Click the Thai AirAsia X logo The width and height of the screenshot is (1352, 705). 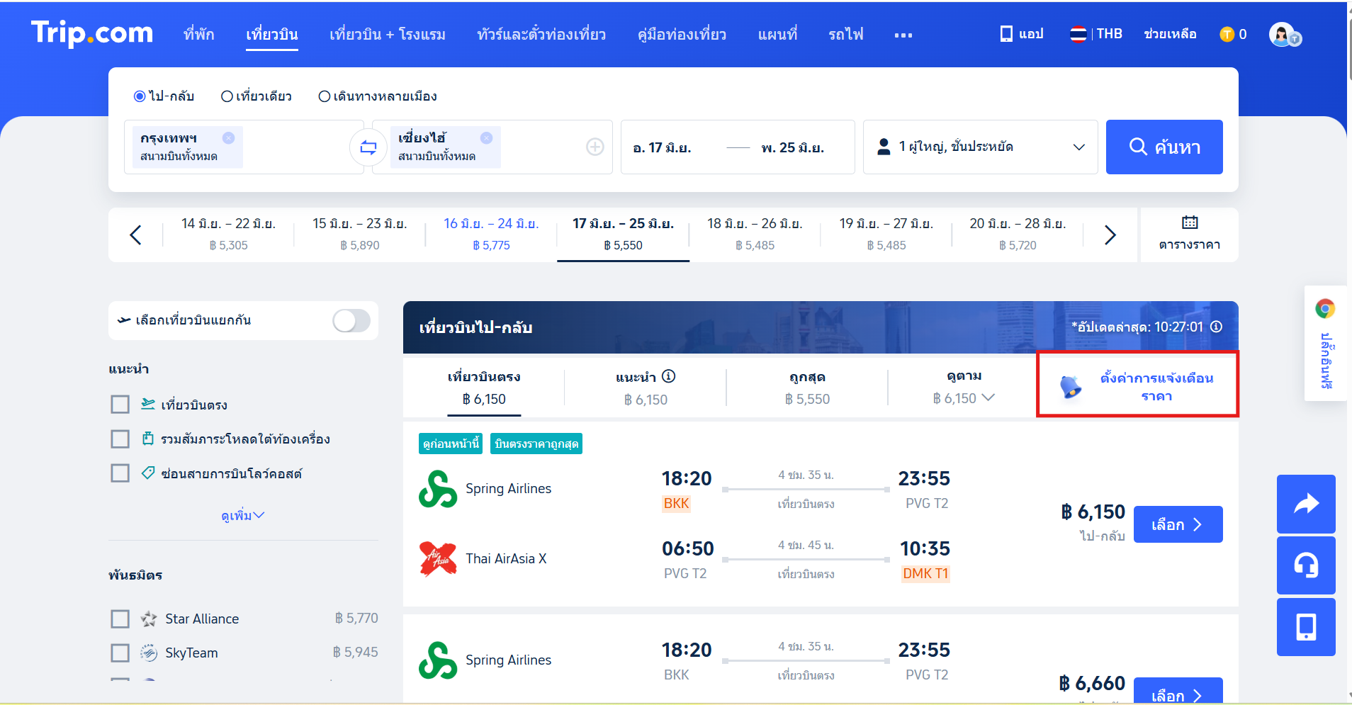click(x=438, y=559)
